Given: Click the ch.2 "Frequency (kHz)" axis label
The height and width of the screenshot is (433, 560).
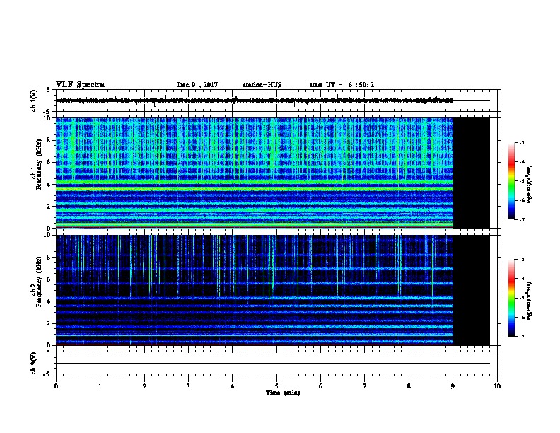Looking at the screenshot, I should click(x=40, y=282).
